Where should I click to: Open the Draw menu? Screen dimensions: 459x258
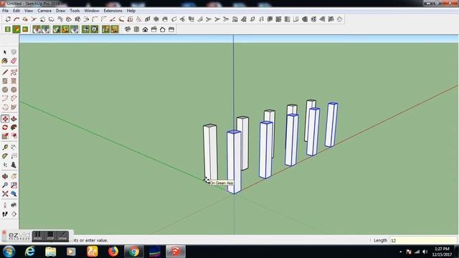[60, 11]
